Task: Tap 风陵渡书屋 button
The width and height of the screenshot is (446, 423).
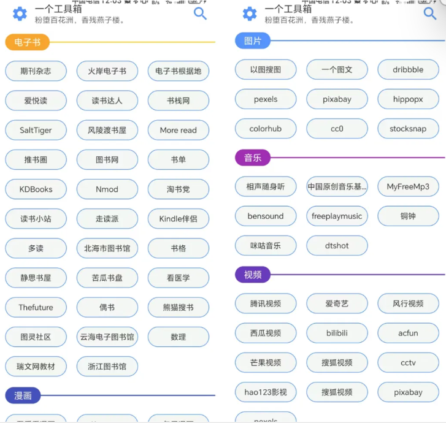Action: click(107, 130)
